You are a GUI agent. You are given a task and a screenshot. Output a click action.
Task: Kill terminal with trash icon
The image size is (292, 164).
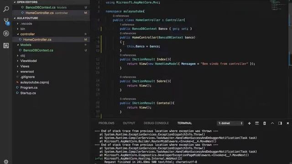[x=265, y=123]
